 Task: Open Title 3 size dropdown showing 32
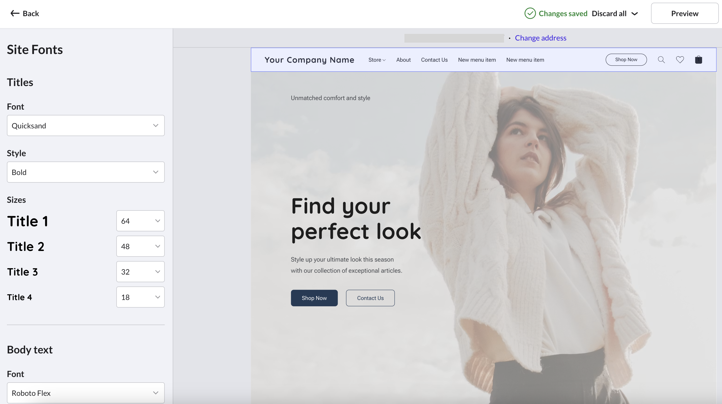coord(140,272)
